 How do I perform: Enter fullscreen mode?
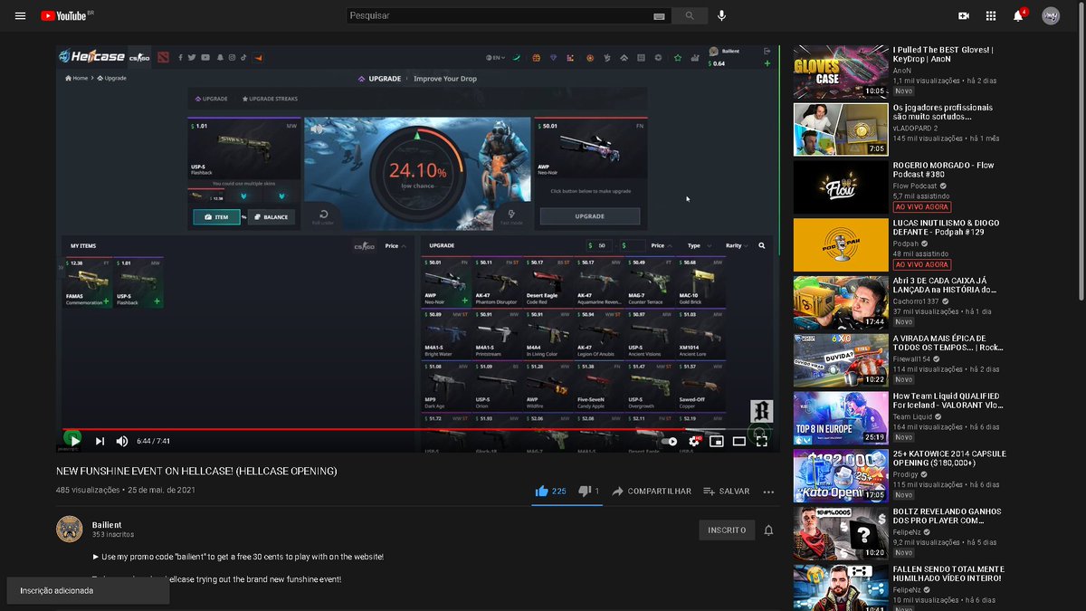pyautogui.click(x=762, y=442)
